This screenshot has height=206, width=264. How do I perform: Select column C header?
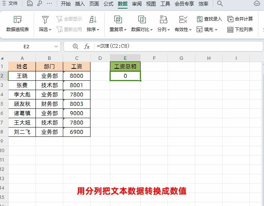pos(77,58)
